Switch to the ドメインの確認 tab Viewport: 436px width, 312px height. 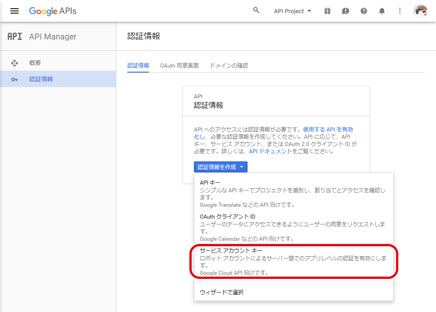pyautogui.click(x=229, y=65)
